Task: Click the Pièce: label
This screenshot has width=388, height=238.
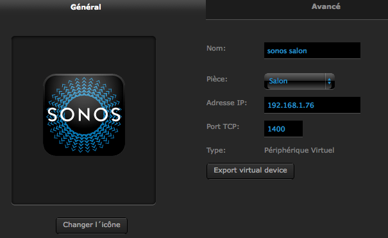Action: (217, 79)
